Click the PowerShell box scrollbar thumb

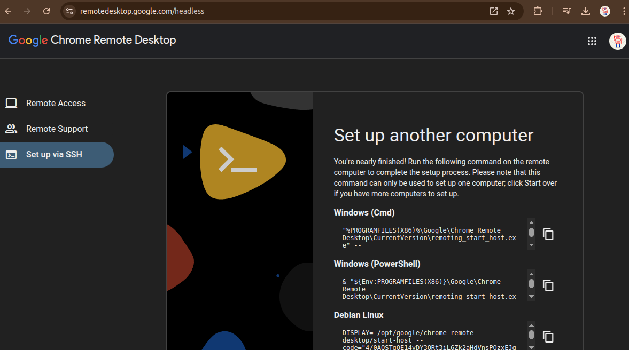coord(532,283)
